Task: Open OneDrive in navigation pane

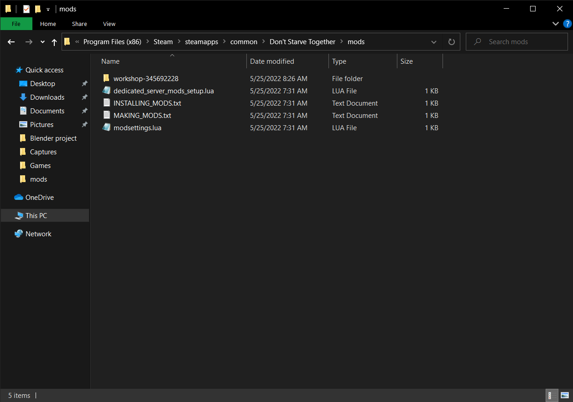Action: 39,198
